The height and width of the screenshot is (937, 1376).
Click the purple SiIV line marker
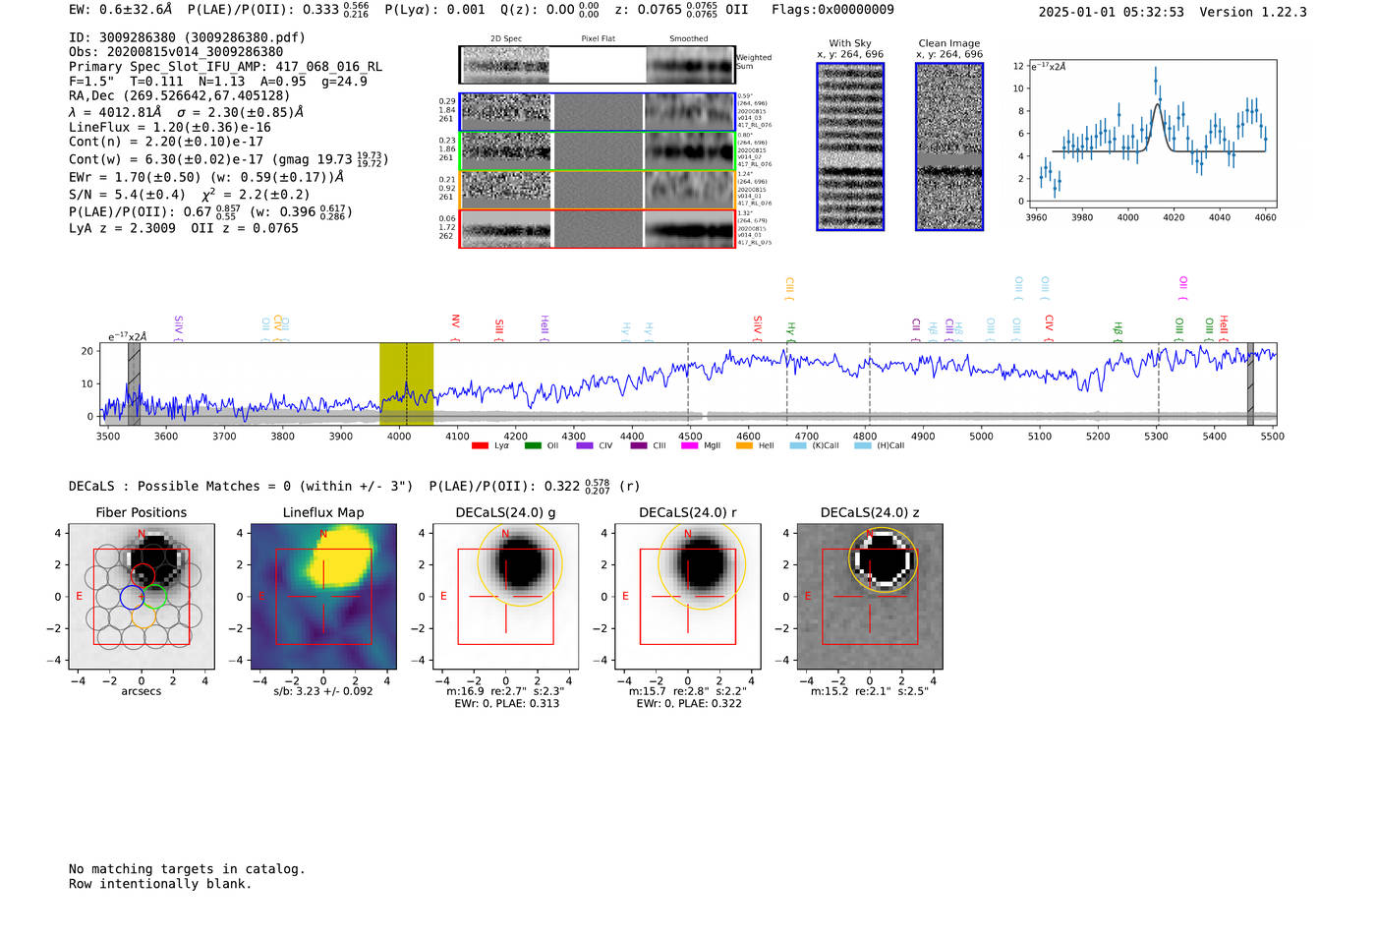[178, 328]
